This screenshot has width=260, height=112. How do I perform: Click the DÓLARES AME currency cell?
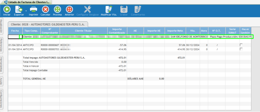[x=135, y=79]
